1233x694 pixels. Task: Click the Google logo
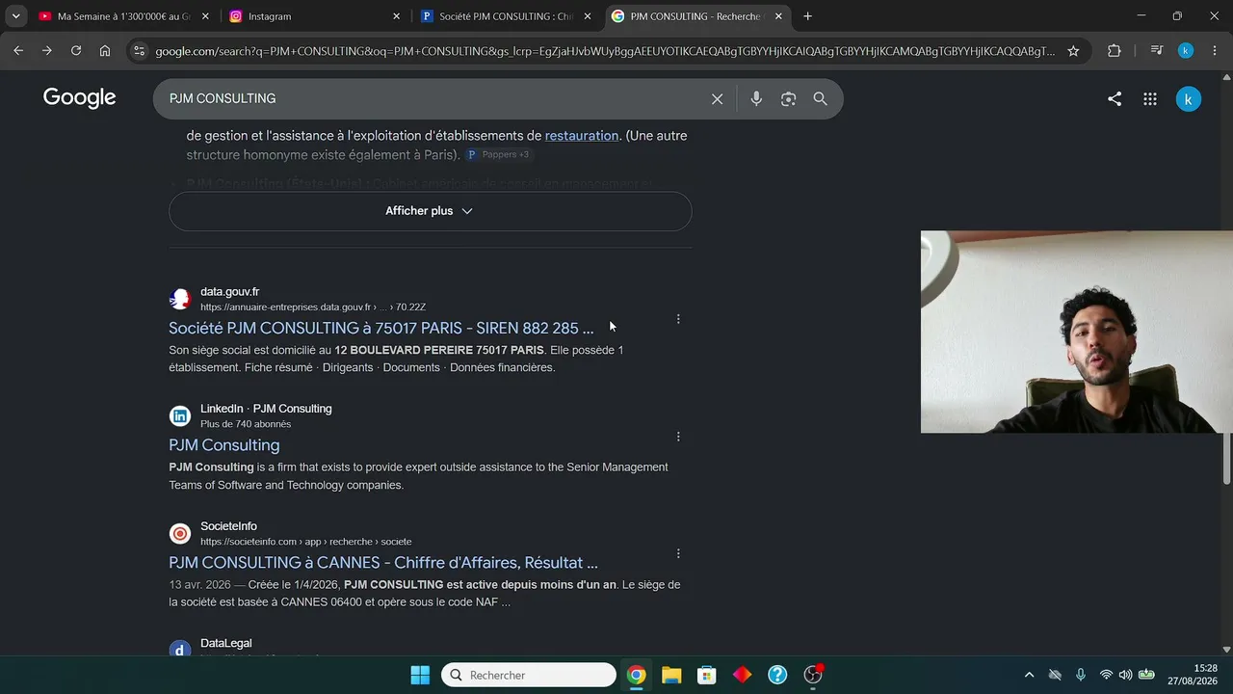(x=79, y=97)
